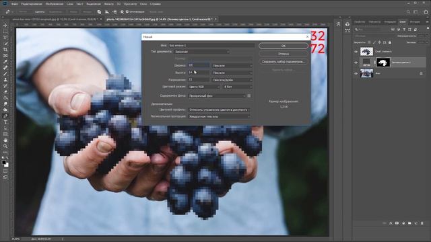This screenshot has width=431, height=242.
Task: Select the Eraser tool
Action: point(5,91)
